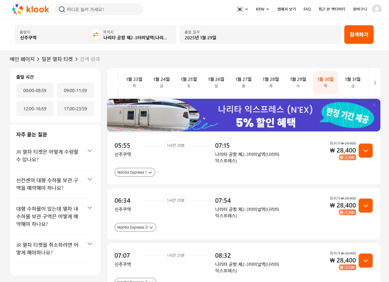The width and height of the screenshot is (389, 282).
Task: Select the 1월 25일 date tab
Action: [x=189, y=82]
